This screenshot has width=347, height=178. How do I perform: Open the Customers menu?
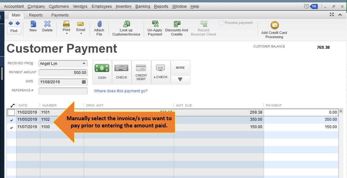[x=59, y=6]
